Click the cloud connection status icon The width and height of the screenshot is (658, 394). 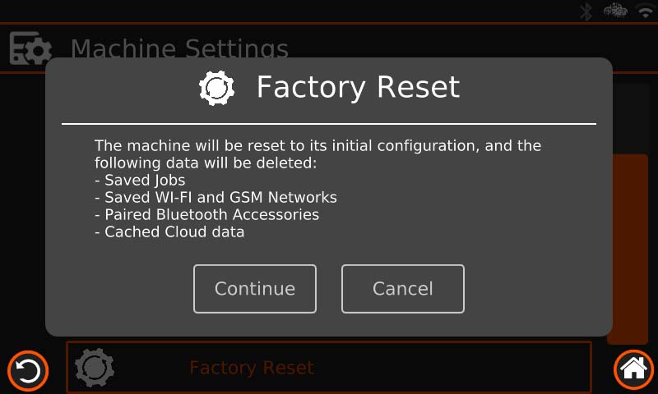coord(615,11)
